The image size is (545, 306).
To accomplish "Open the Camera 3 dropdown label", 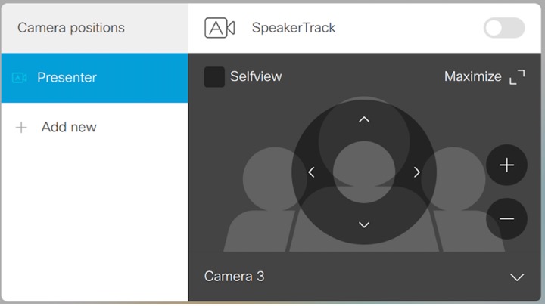I will (x=235, y=277).
